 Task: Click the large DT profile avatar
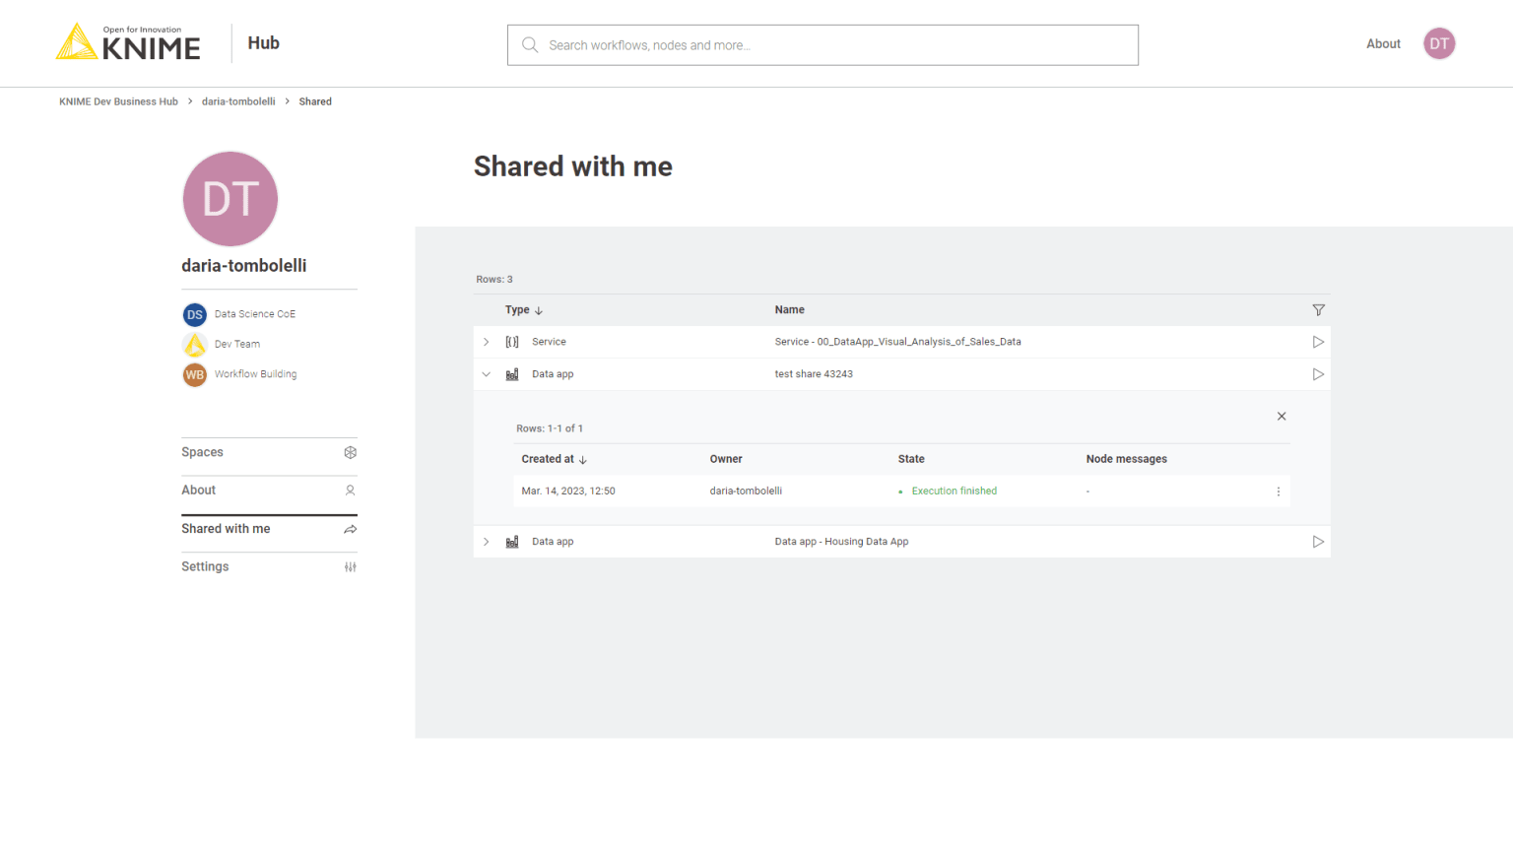pyautogui.click(x=230, y=199)
